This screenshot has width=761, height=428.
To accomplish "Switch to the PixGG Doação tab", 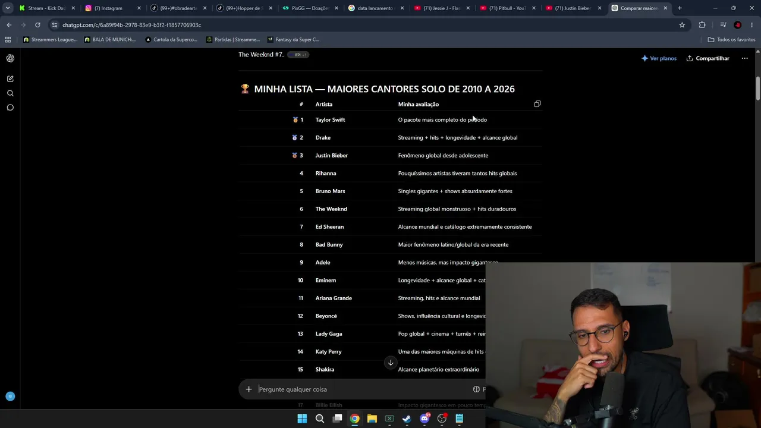I will click(309, 8).
